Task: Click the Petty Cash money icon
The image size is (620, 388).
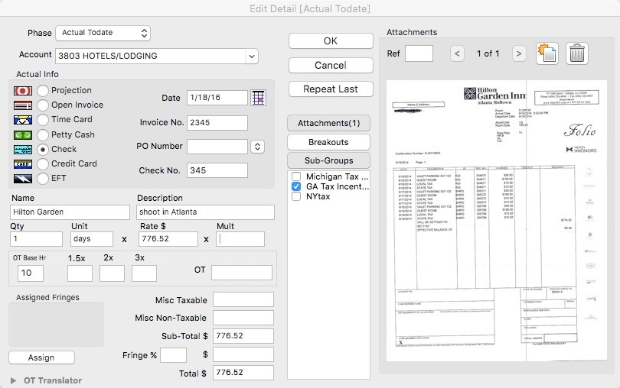Action: tap(21, 134)
